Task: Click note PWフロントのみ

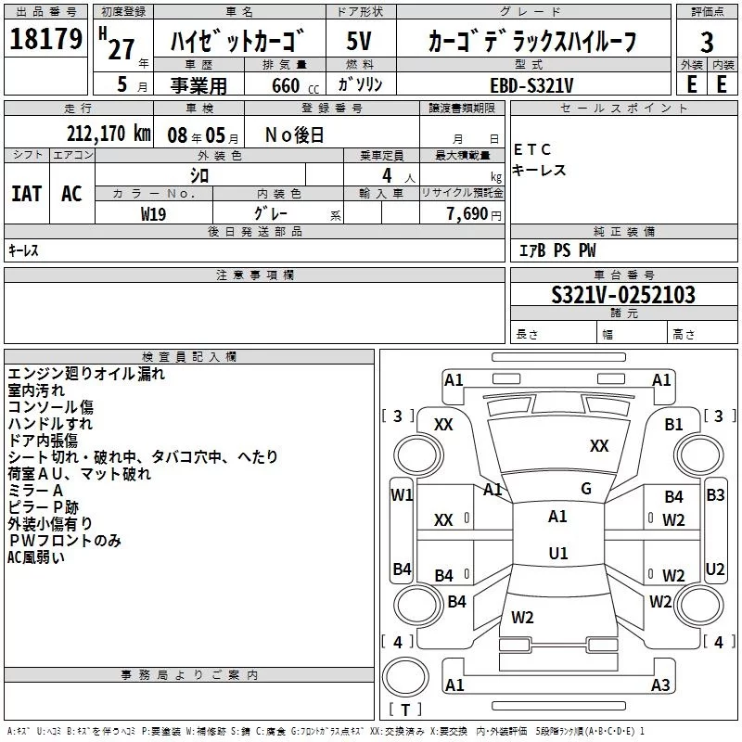Action: 64,541
